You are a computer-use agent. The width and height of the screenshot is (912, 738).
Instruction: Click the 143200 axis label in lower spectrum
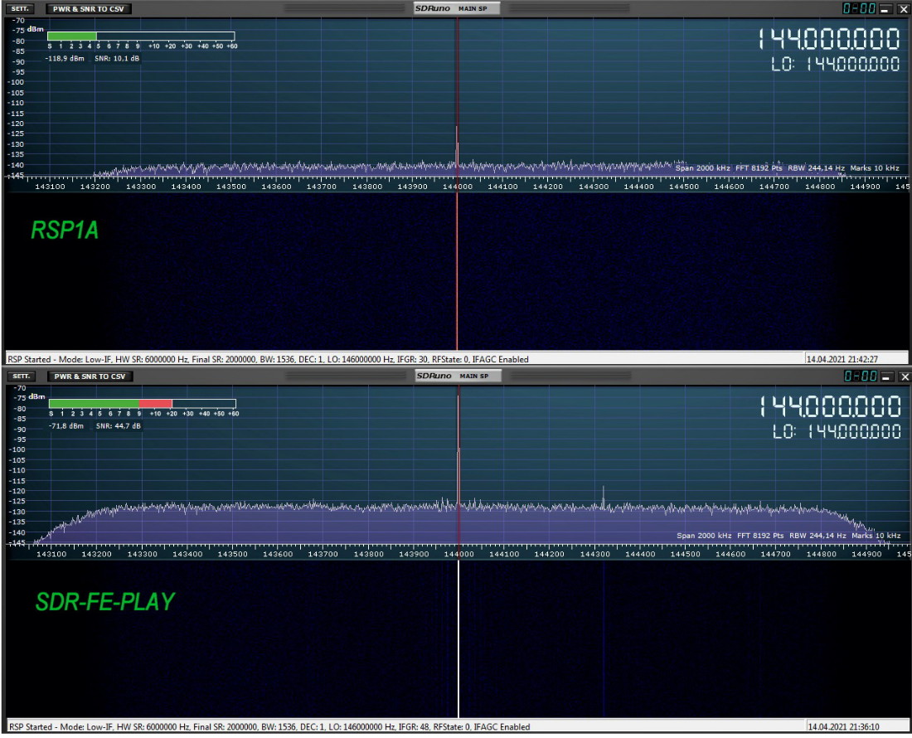click(x=96, y=554)
